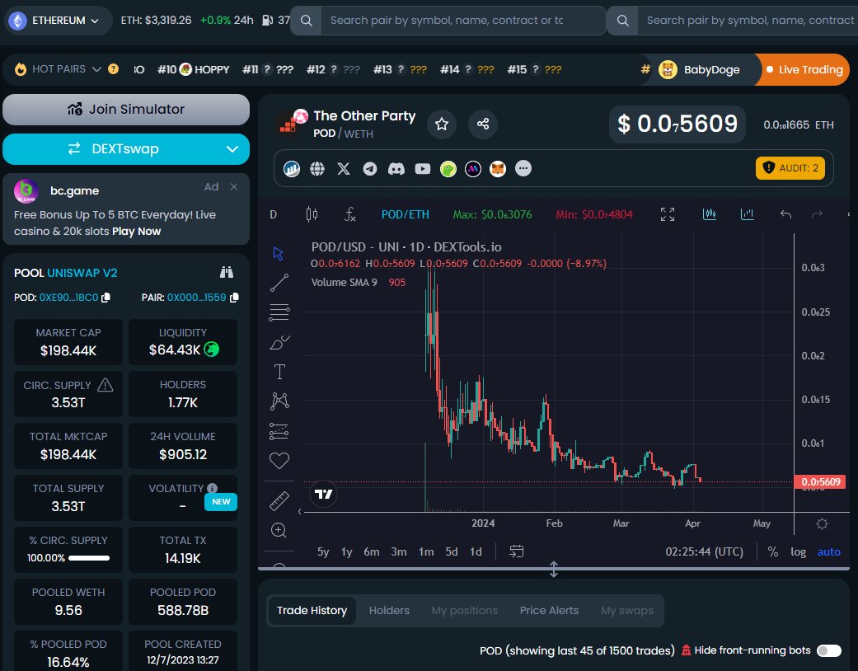
Task: Open the Live Trading button
Action: 804,69
